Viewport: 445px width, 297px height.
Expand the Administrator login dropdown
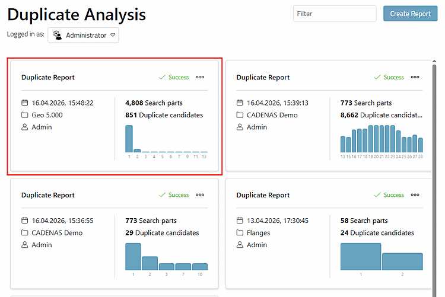click(83, 35)
